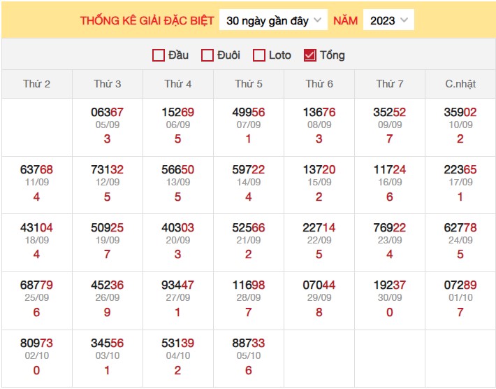Viewport: 496px width, 389px height.
Task: Uncheck the Tổng checkbox
Action: tap(310, 55)
